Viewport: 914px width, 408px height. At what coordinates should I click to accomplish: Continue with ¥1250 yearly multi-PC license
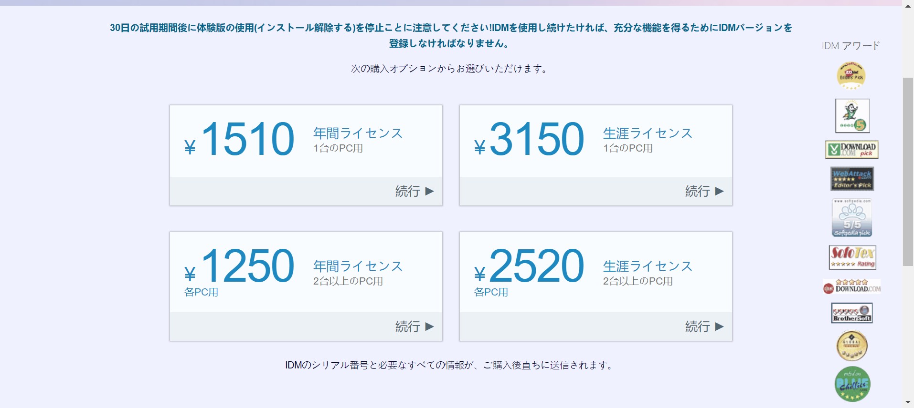pyautogui.click(x=414, y=326)
